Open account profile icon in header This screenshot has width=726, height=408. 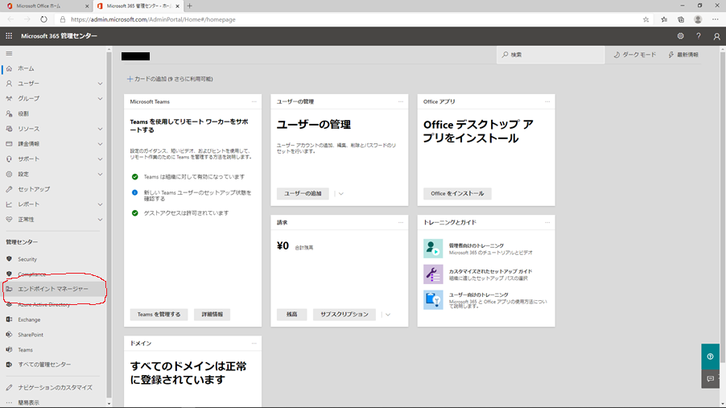point(716,36)
